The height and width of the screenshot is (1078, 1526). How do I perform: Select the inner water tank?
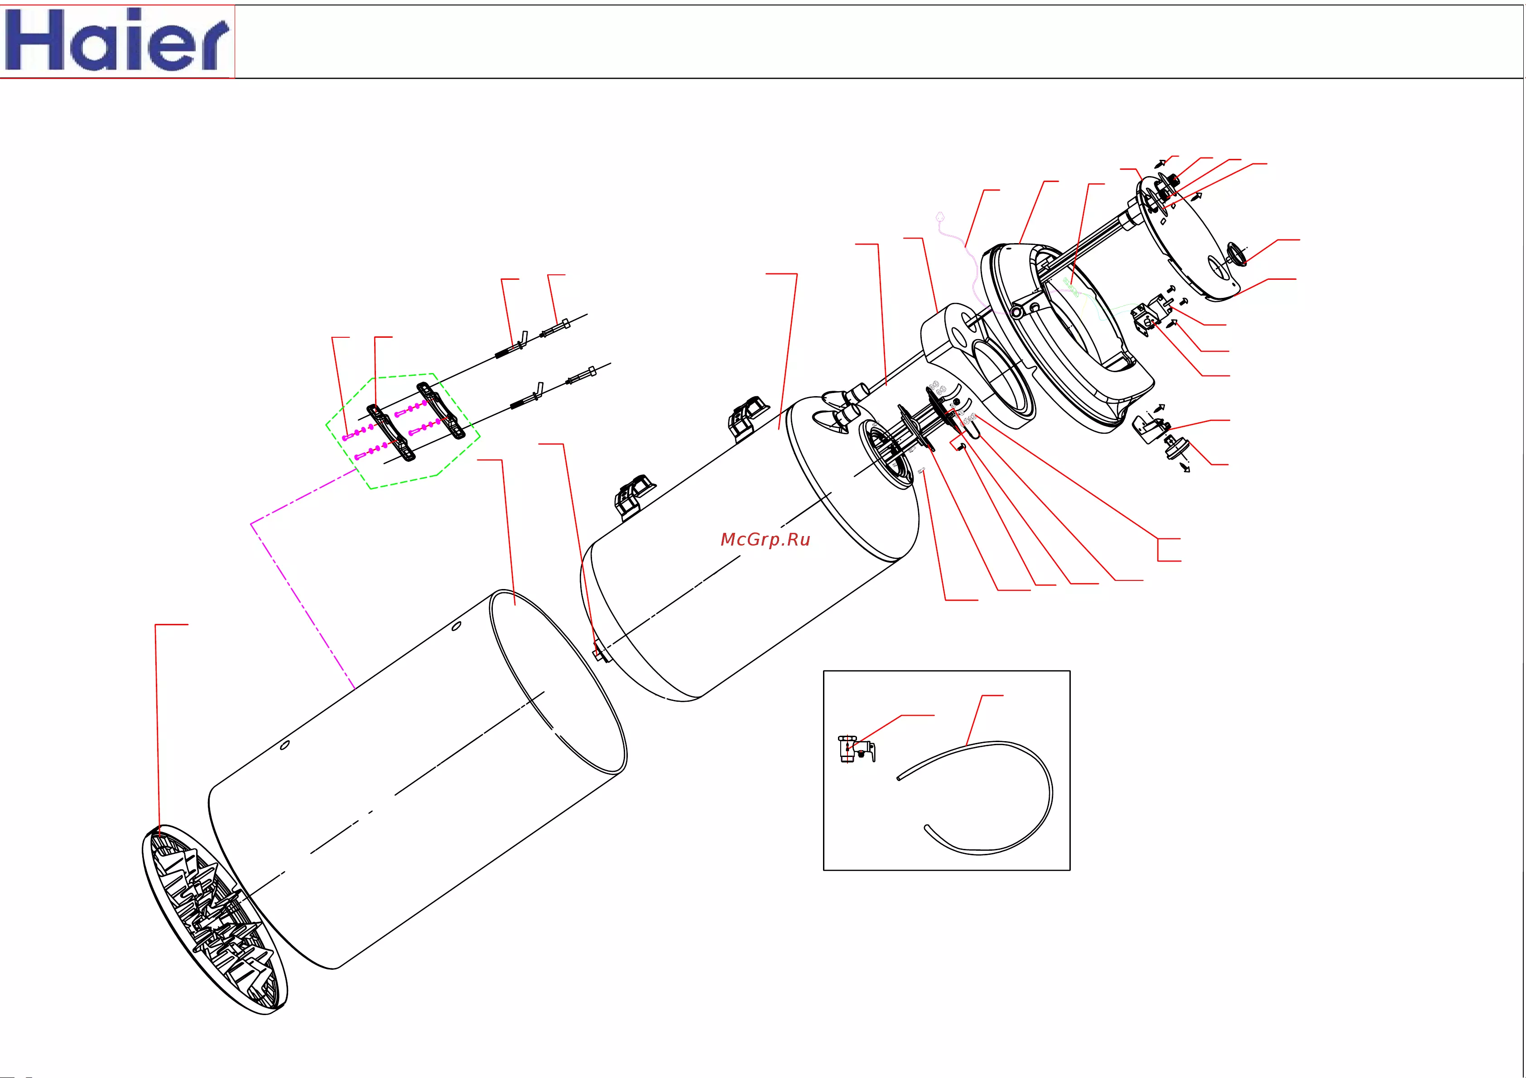(x=750, y=549)
